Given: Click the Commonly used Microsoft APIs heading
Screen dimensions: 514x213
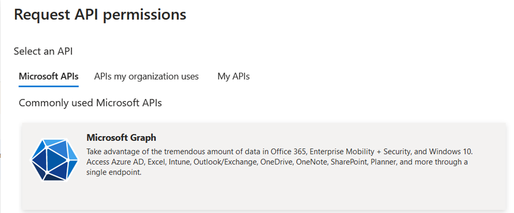Looking at the screenshot, I should [90, 103].
